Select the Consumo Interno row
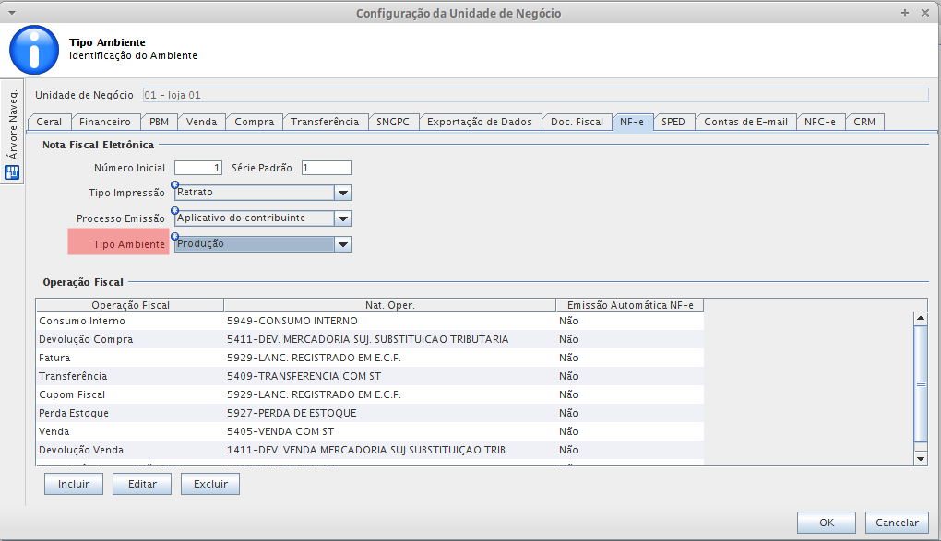941x541 pixels. click(x=370, y=321)
